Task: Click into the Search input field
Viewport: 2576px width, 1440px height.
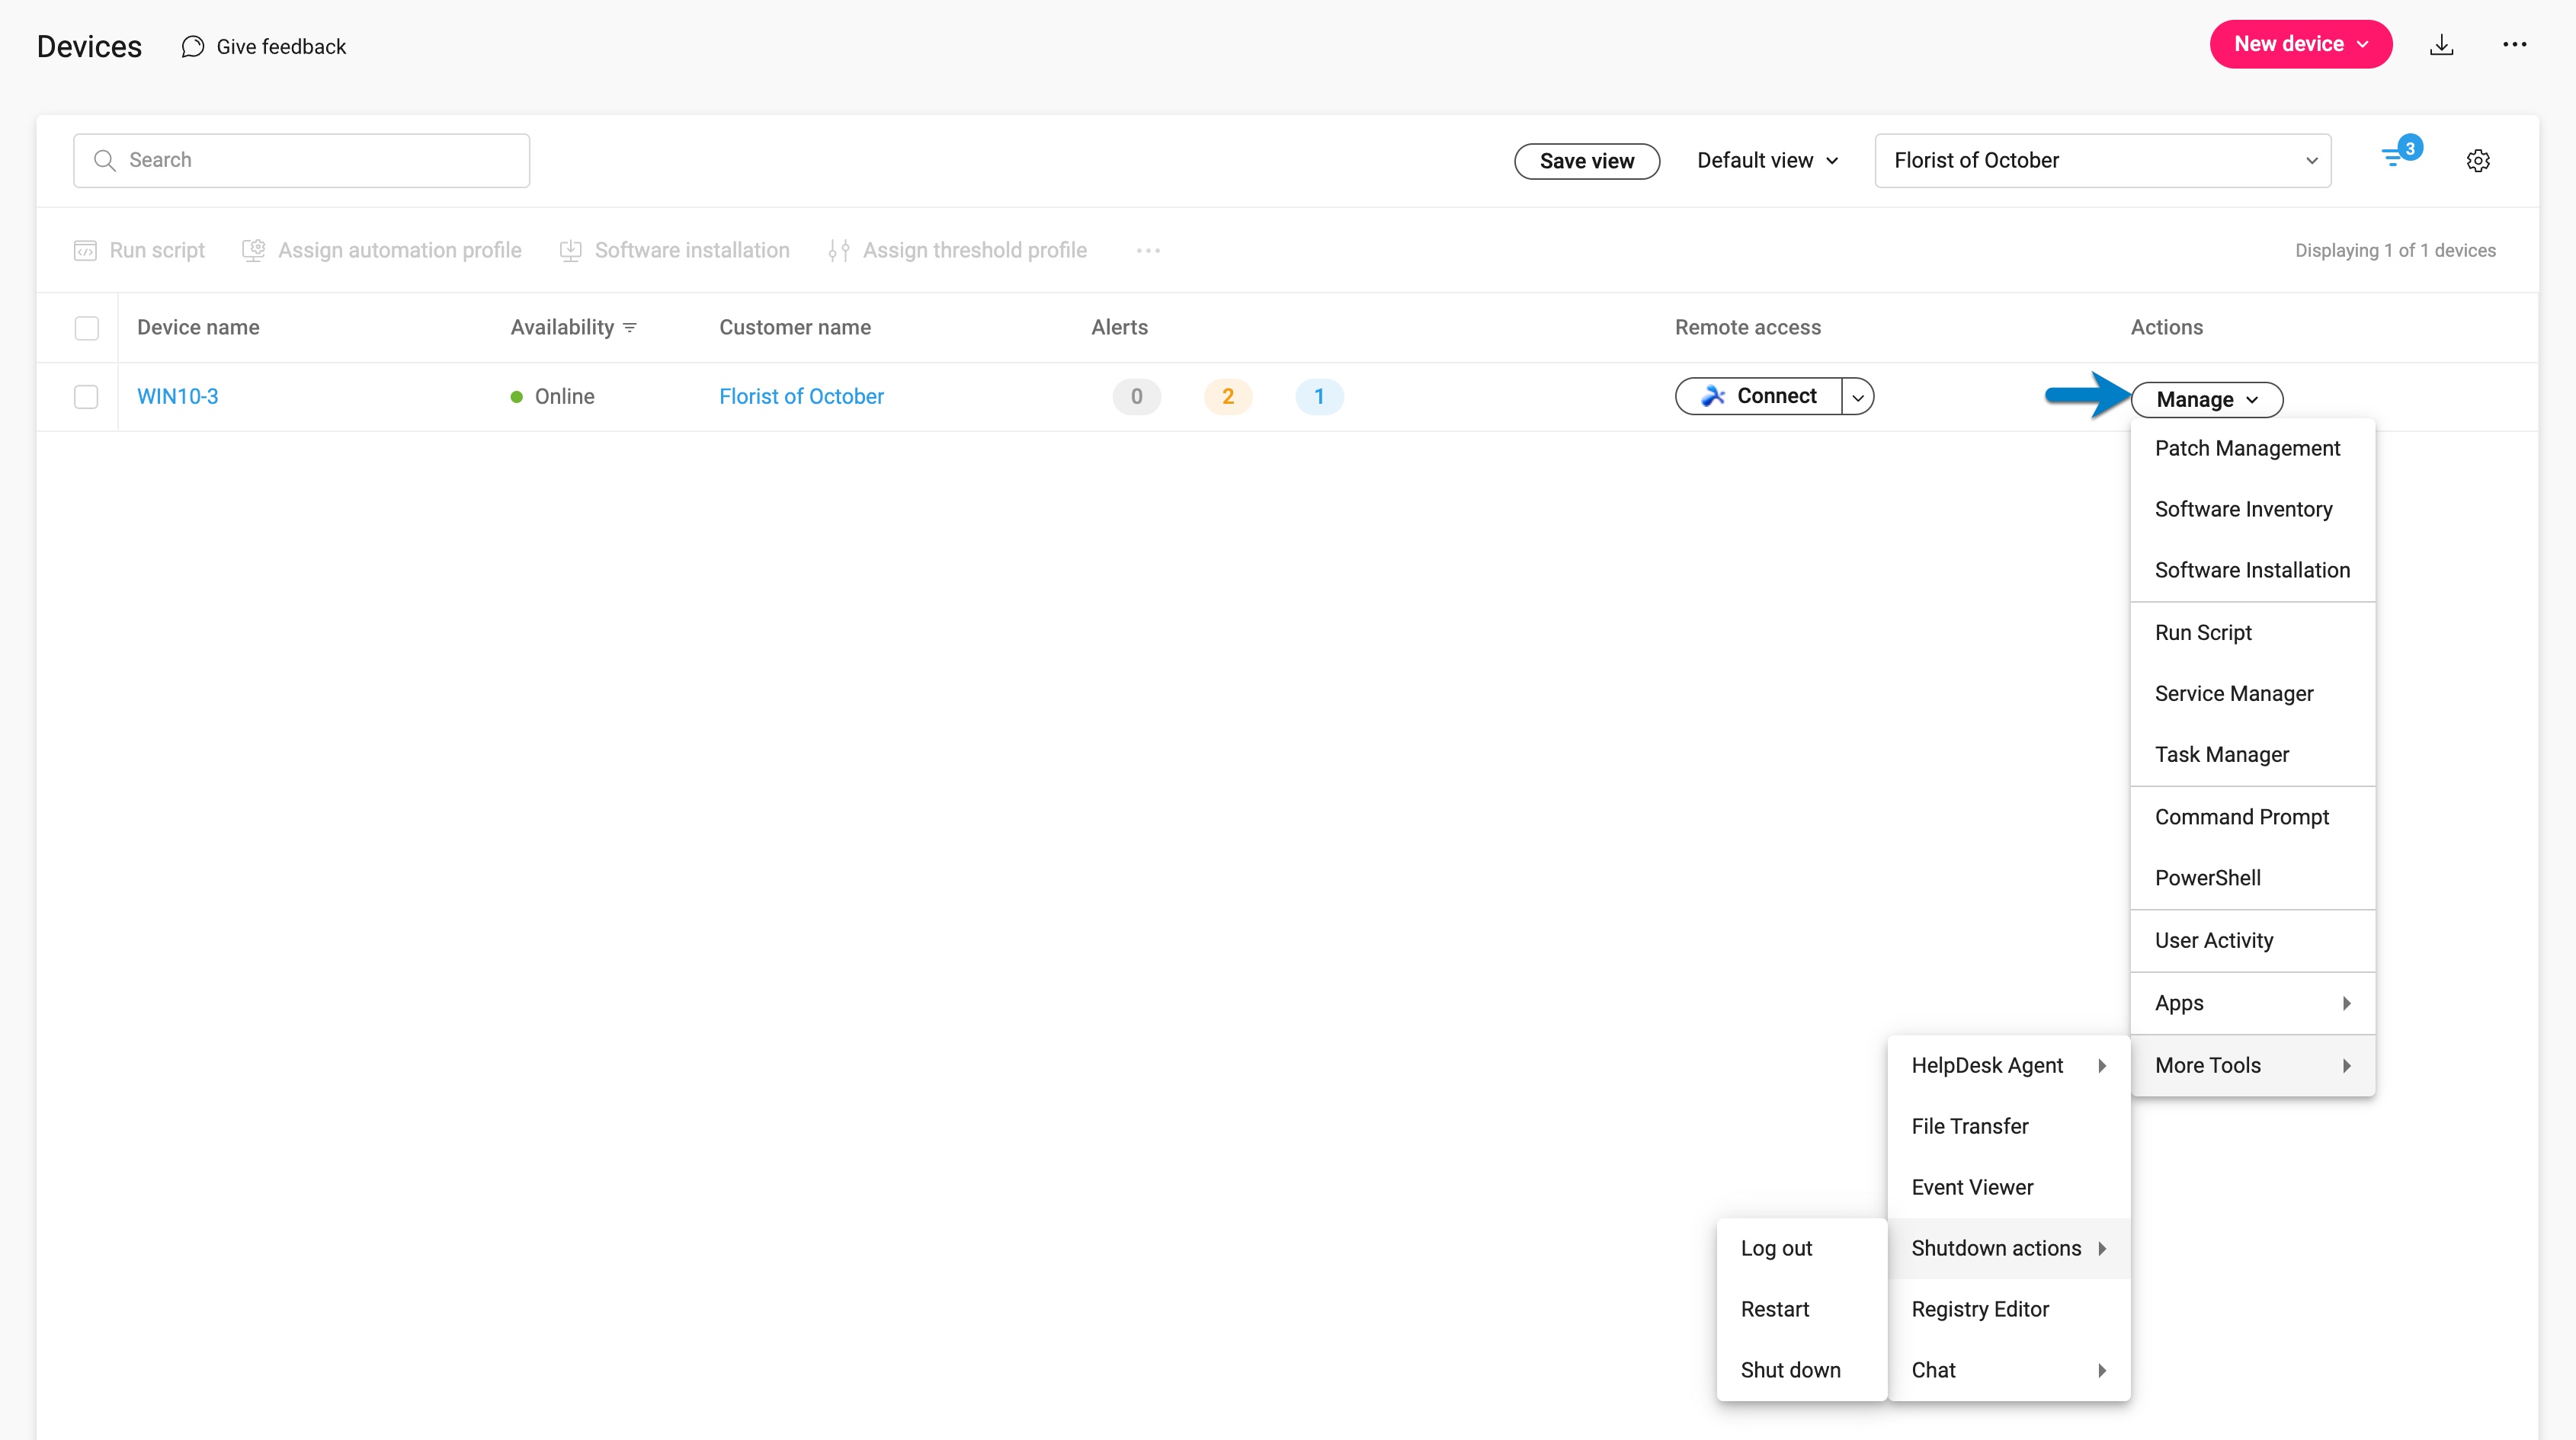Action: (302, 161)
